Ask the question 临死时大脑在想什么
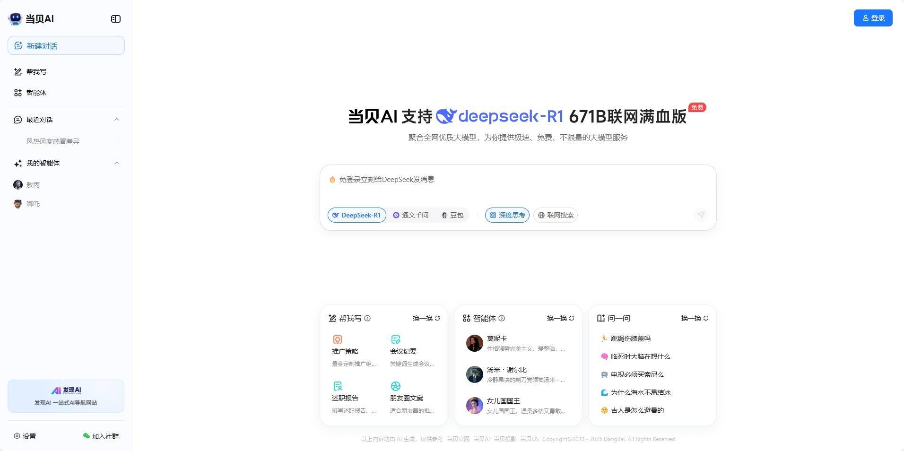904x451 pixels. [636, 356]
